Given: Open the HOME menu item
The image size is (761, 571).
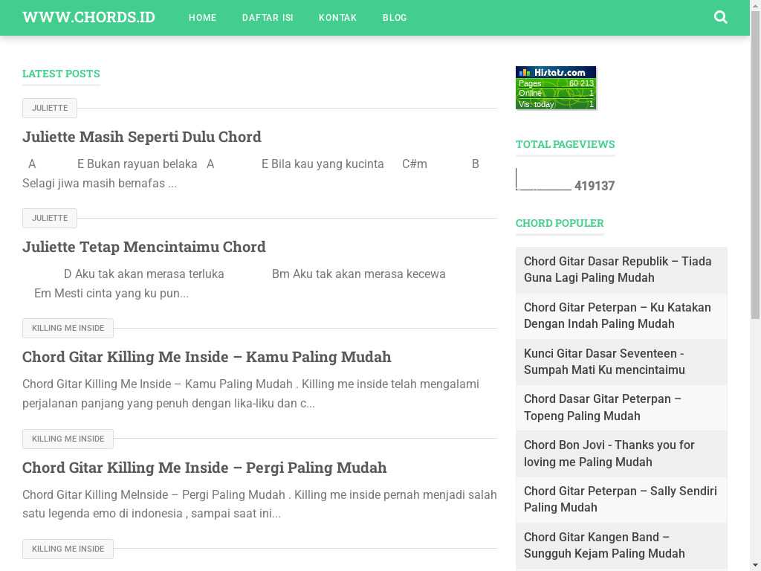Looking at the screenshot, I should coord(202,18).
